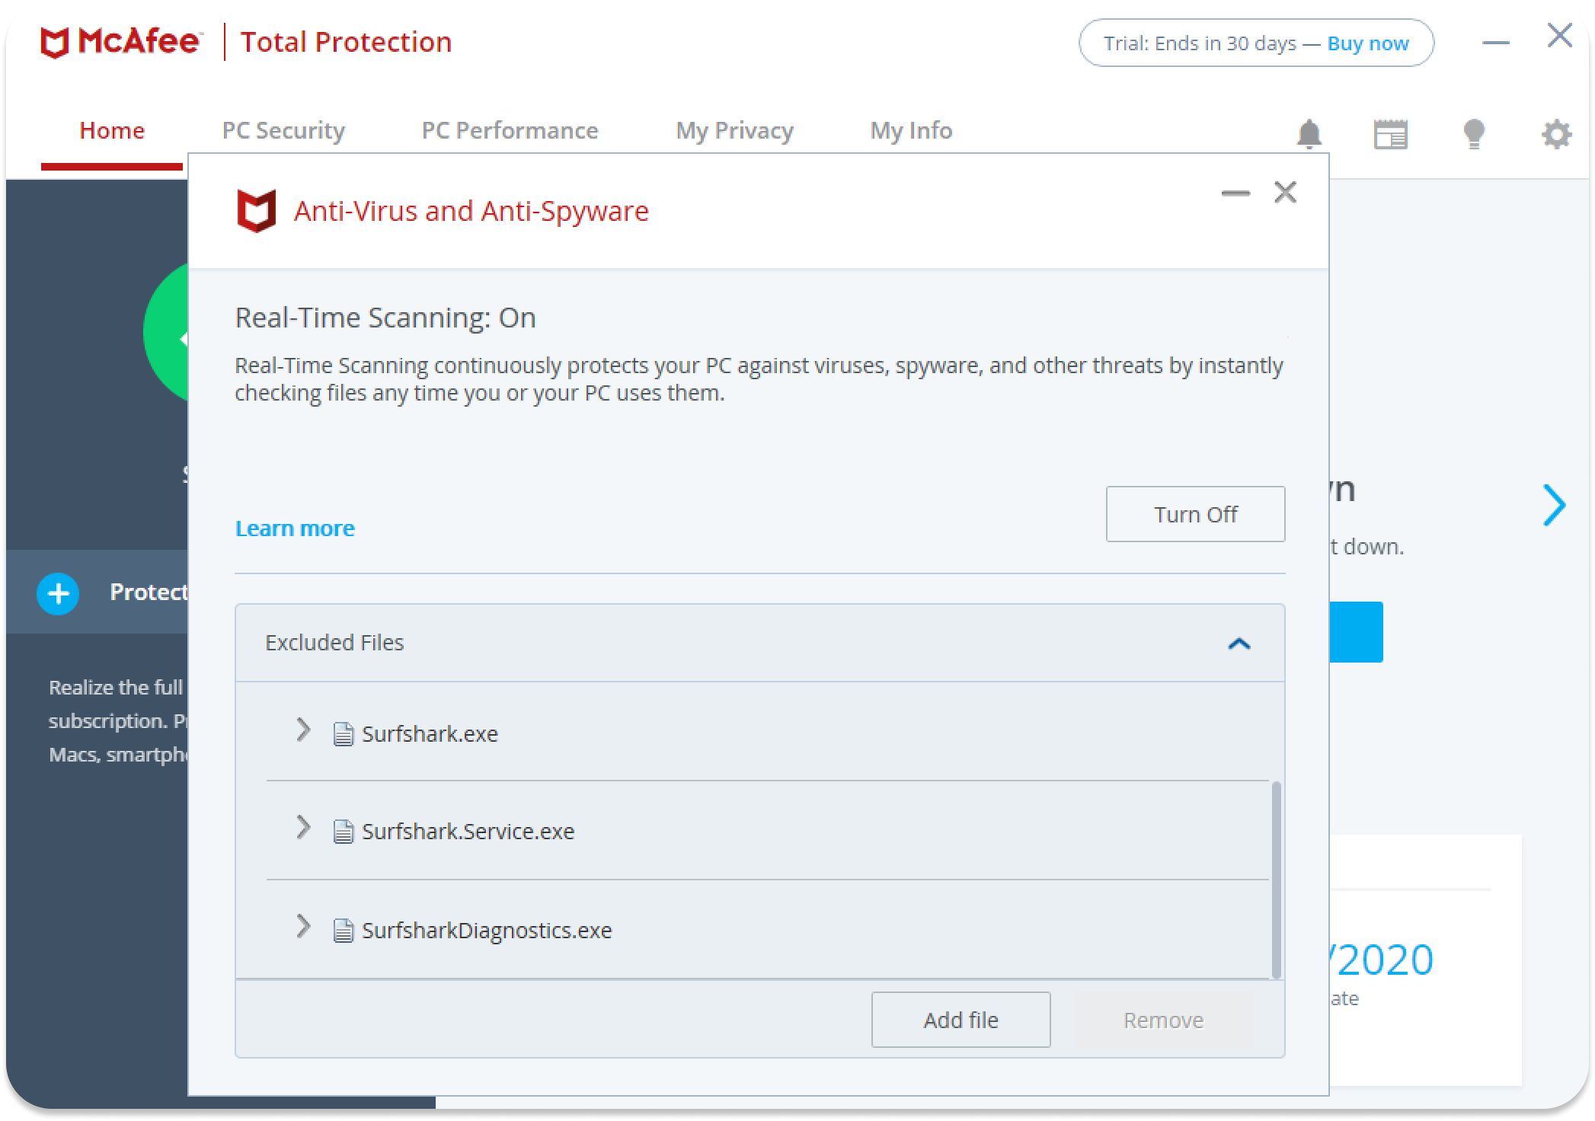Open the Learn more link
The height and width of the screenshot is (1121, 1595).
[x=295, y=528]
